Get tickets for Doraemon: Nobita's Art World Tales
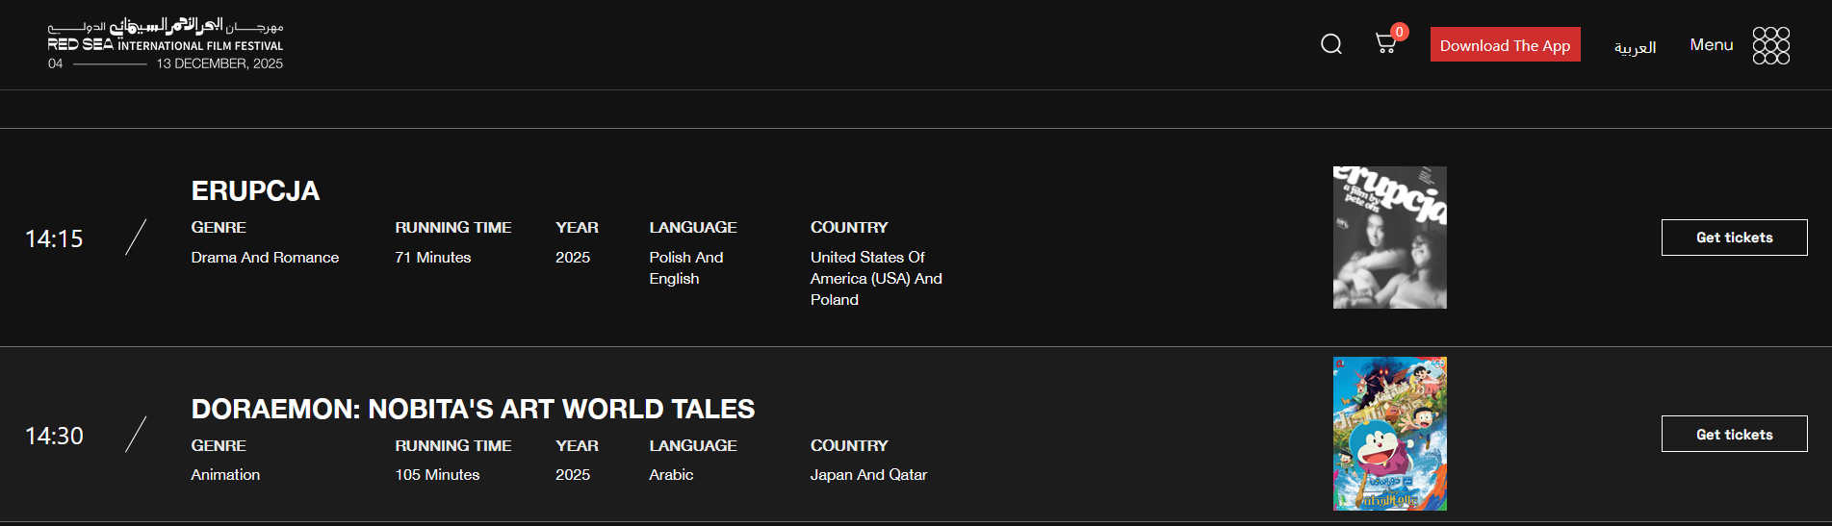The image size is (1832, 526). pyautogui.click(x=1734, y=435)
